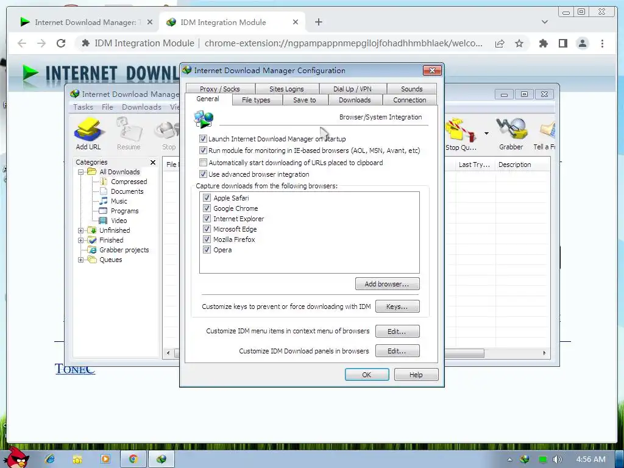The image size is (624, 468).
Task: Open tab search chevron in Chrome
Action: [545, 22]
